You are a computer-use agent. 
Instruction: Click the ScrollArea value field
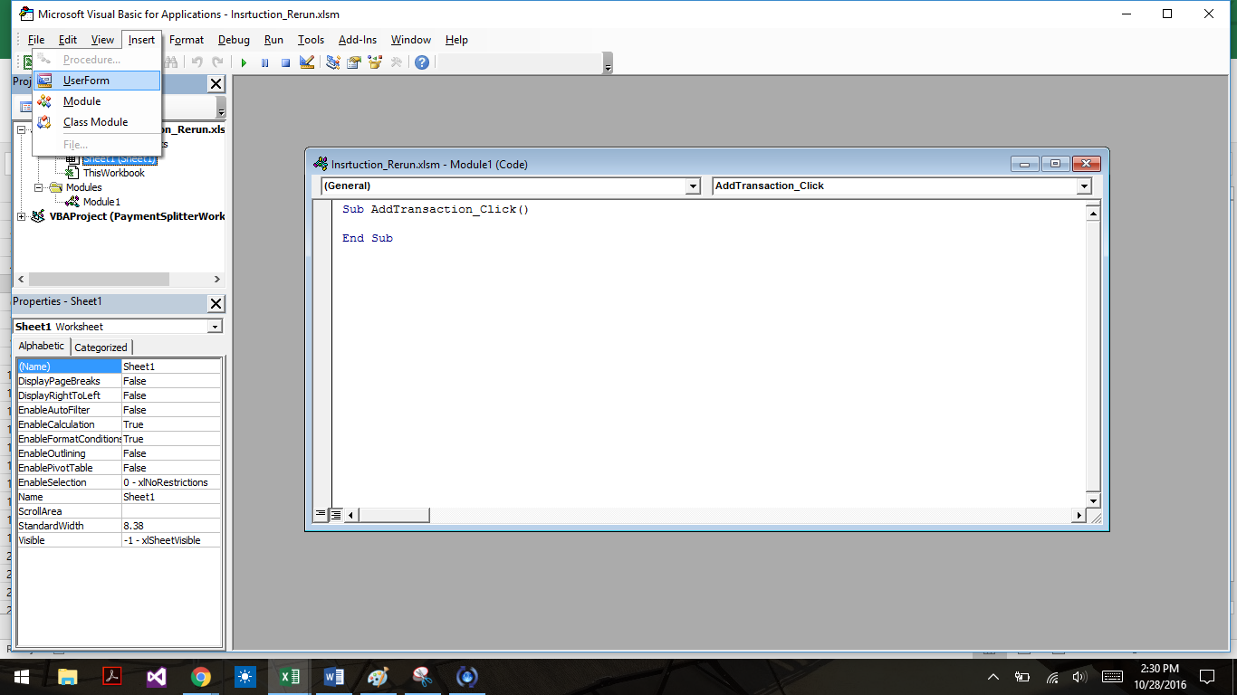click(x=171, y=511)
